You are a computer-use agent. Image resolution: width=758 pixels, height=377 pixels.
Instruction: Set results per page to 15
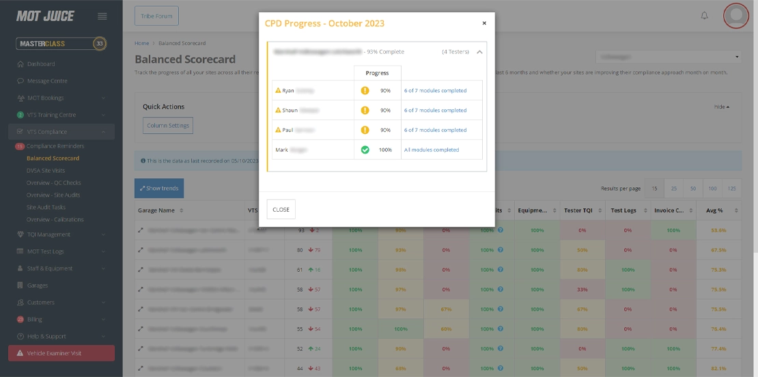pos(655,188)
